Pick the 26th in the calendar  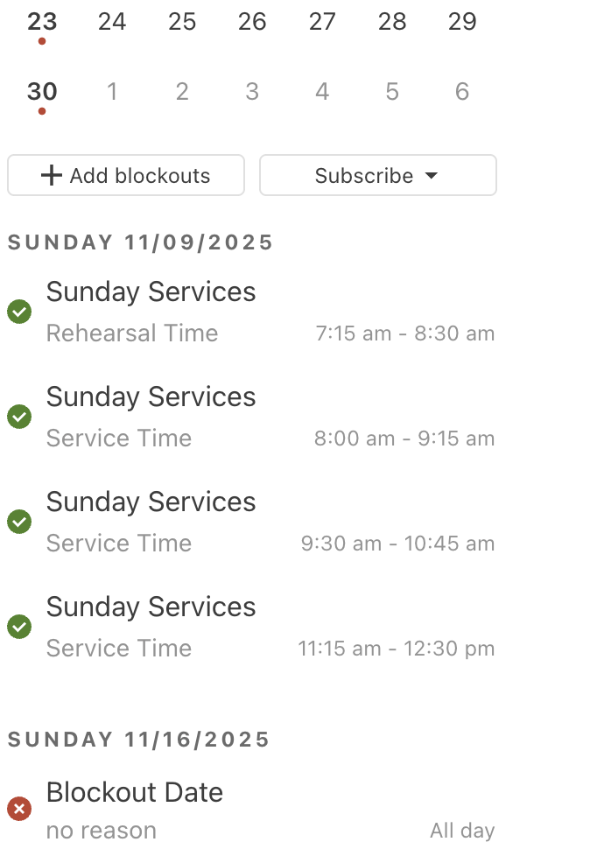click(x=252, y=22)
